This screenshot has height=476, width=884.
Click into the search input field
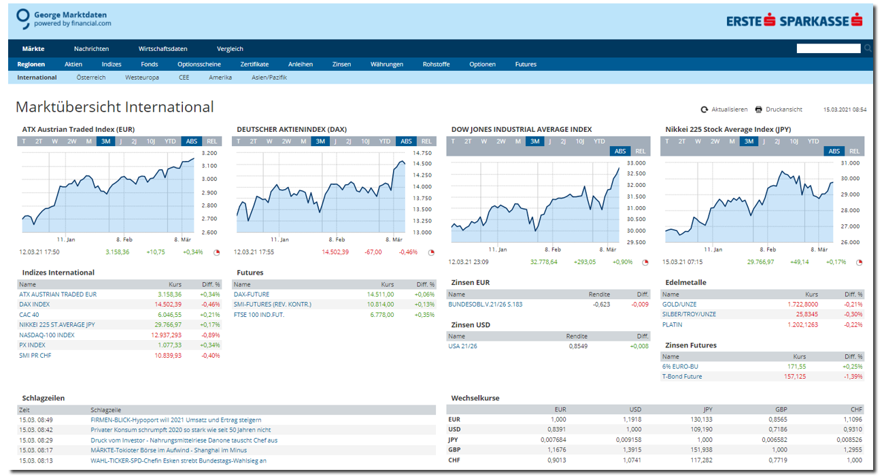[x=829, y=48]
